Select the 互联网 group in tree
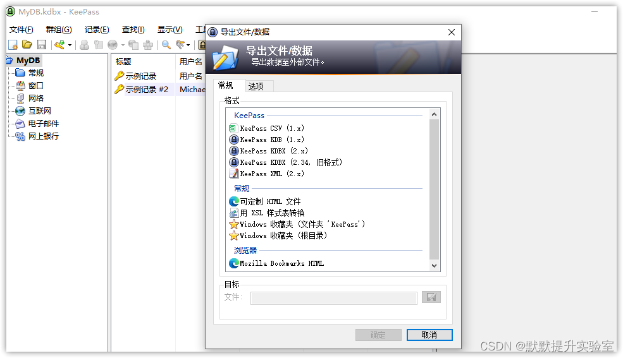Screen dimensions: 623x358 pos(40,111)
